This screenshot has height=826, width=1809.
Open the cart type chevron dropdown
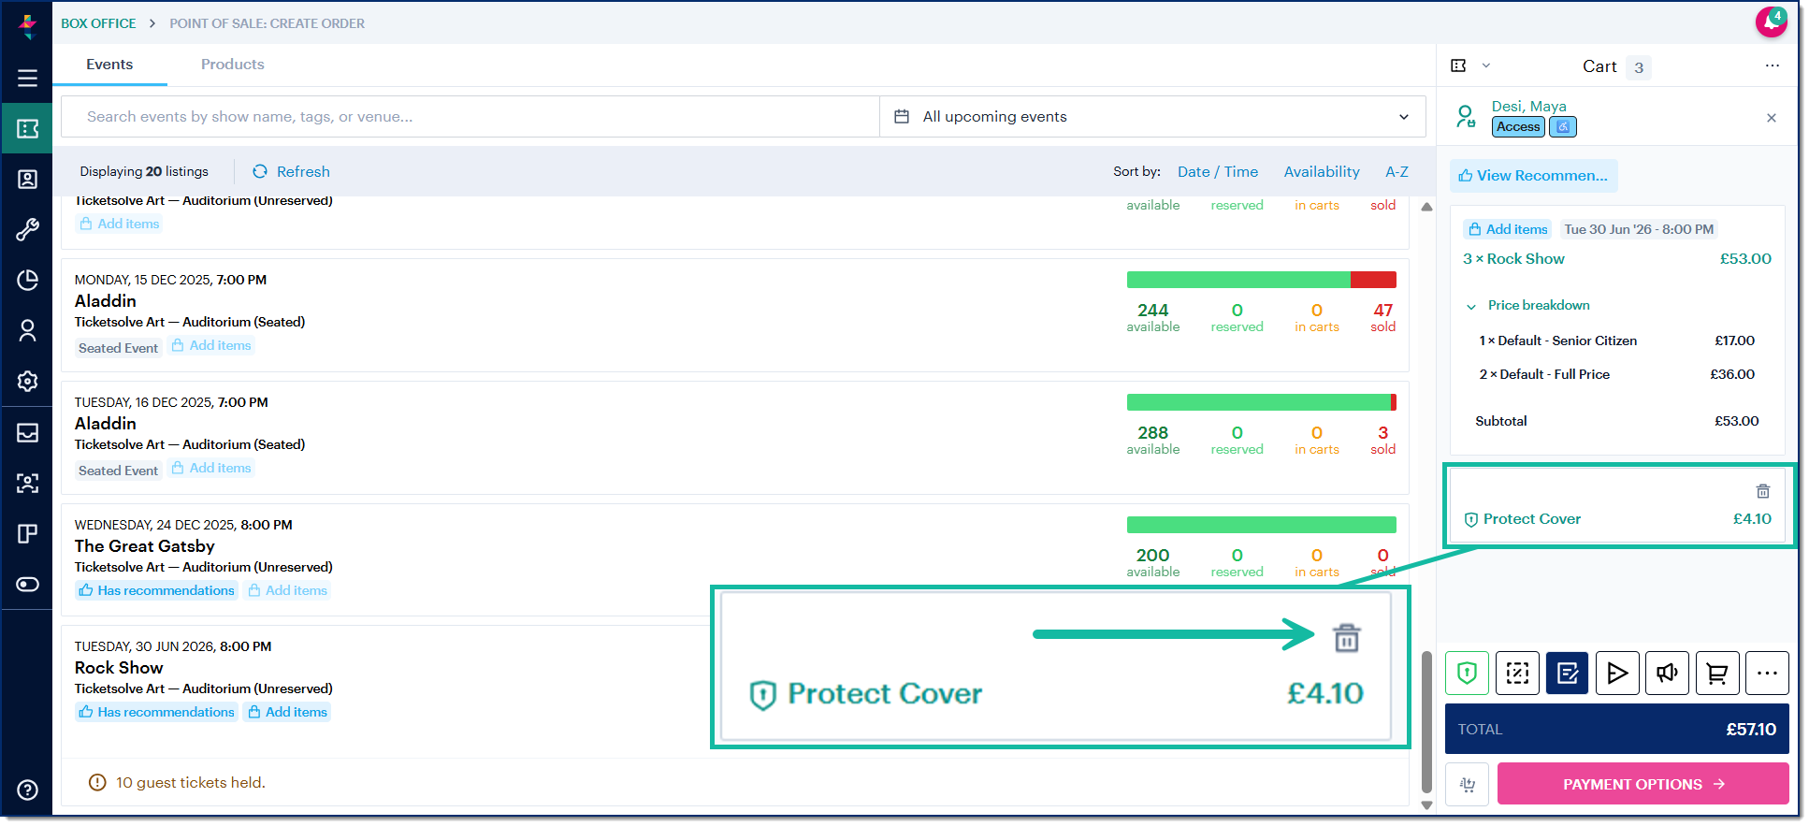1485,65
